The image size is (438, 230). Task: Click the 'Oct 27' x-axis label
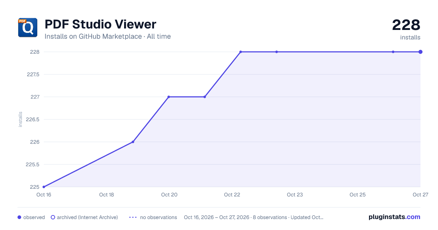click(x=420, y=195)
